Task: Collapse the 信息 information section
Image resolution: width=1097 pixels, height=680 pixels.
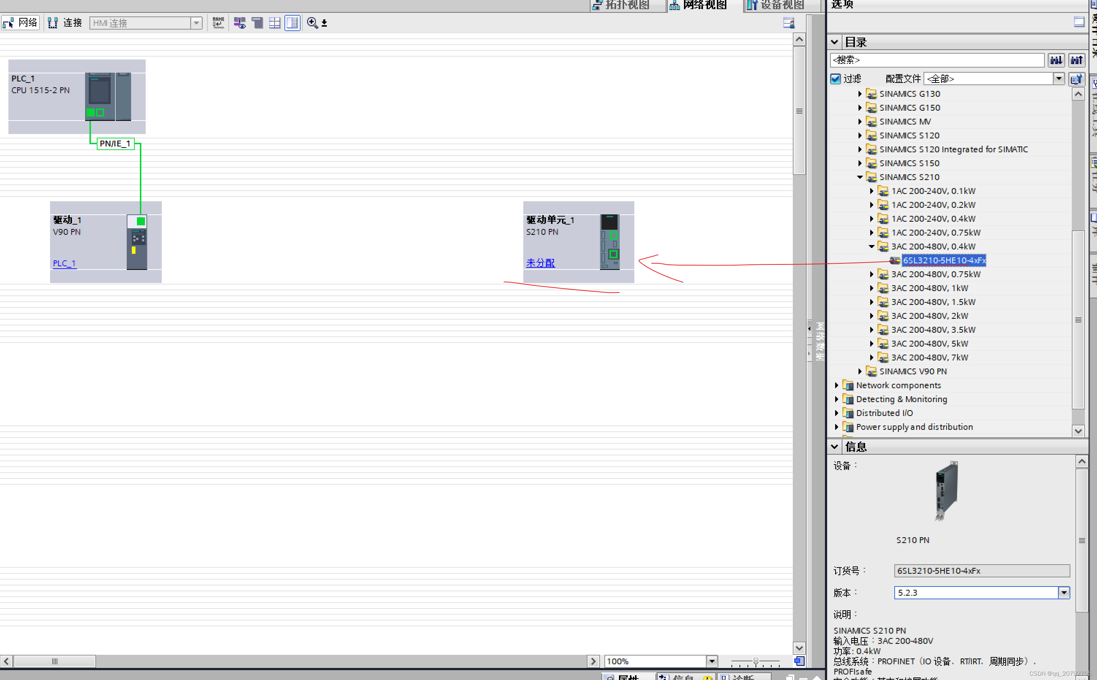Action: pos(834,447)
